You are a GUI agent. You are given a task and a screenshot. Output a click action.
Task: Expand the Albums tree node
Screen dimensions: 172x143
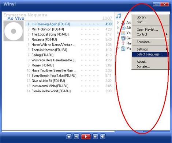pyautogui.click(x=118, y=28)
